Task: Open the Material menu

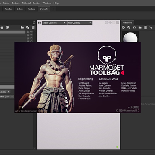Action: coord(26,3)
